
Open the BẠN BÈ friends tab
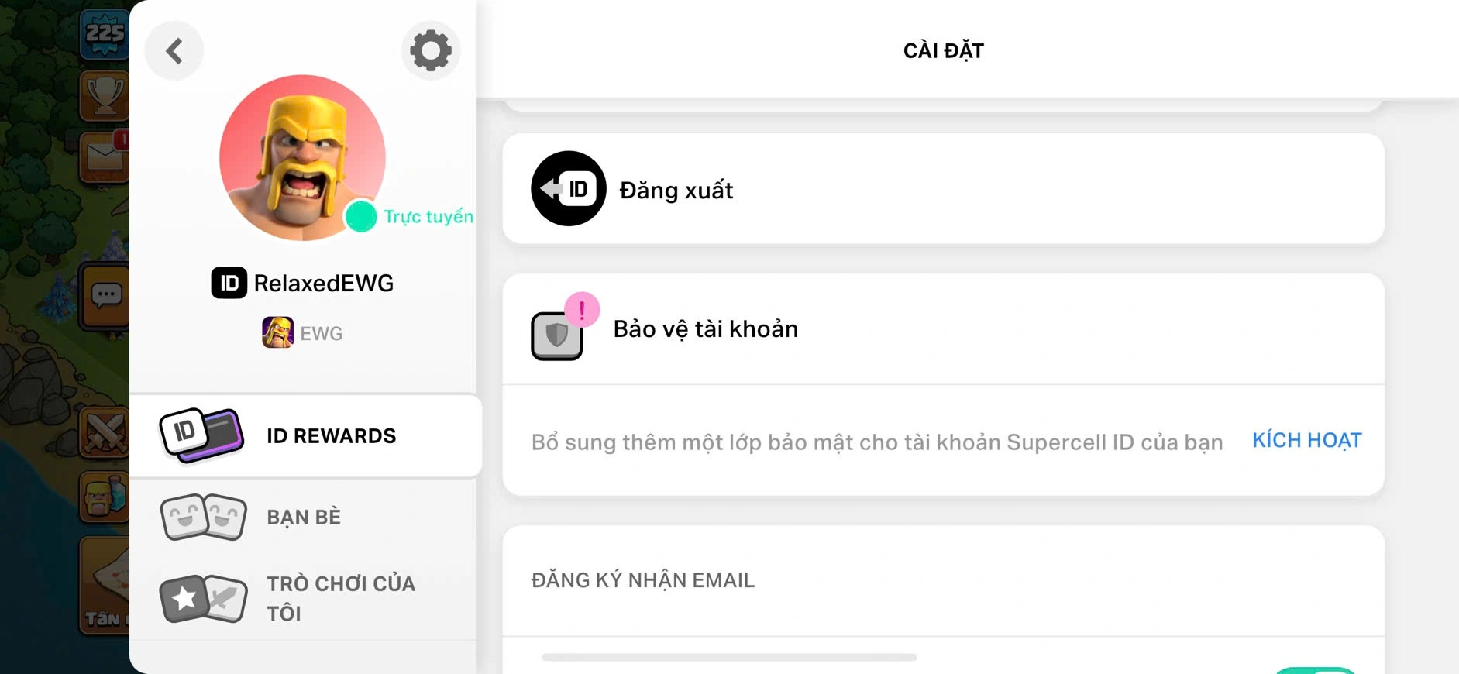(303, 517)
